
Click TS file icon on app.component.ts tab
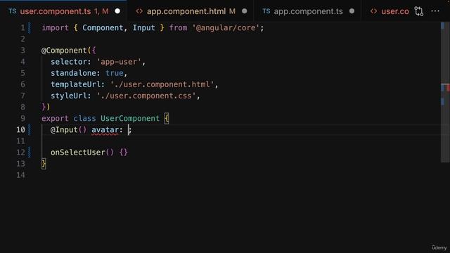pos(266,11)
